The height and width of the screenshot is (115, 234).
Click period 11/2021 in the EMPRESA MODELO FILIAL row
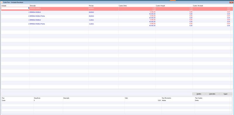[91, 24]
